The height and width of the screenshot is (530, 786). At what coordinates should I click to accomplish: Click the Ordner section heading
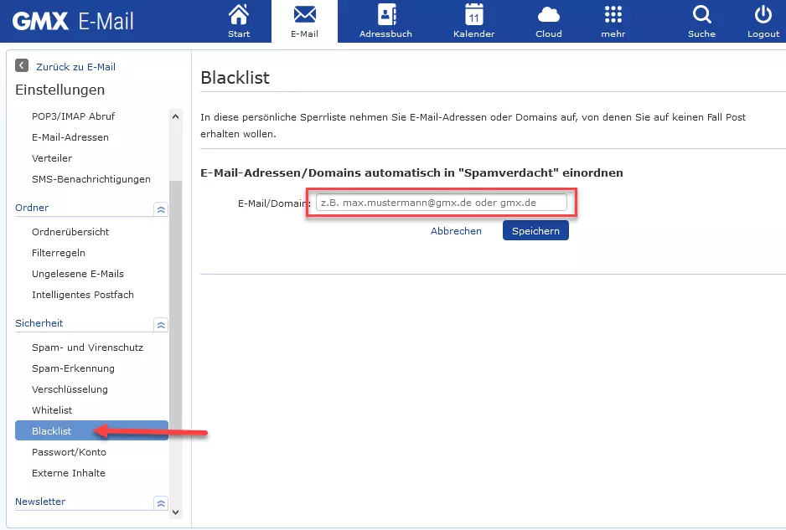[32, 208]
